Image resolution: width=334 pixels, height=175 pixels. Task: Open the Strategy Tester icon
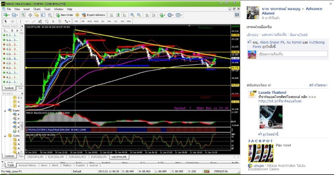[50, 15]
